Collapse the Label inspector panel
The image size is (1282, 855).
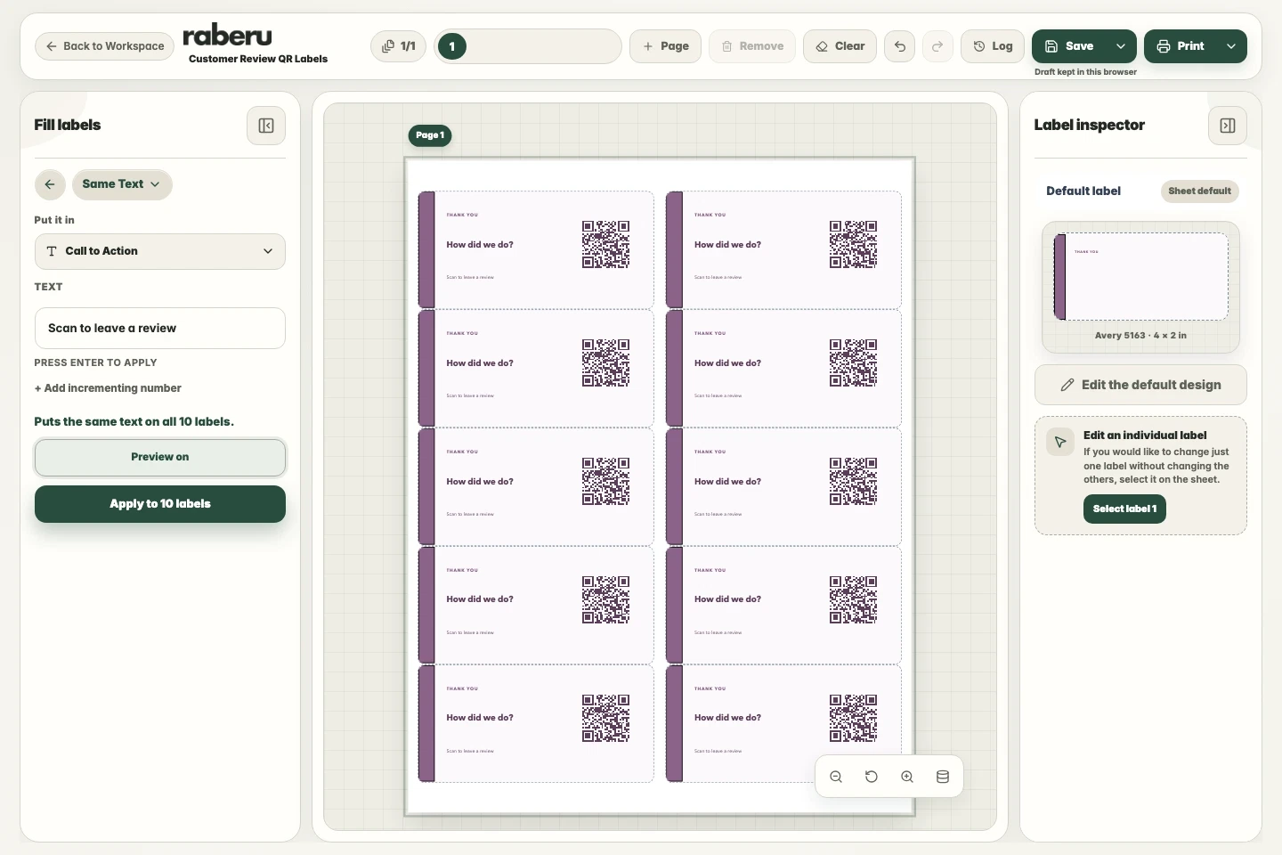coord(1228,126)
